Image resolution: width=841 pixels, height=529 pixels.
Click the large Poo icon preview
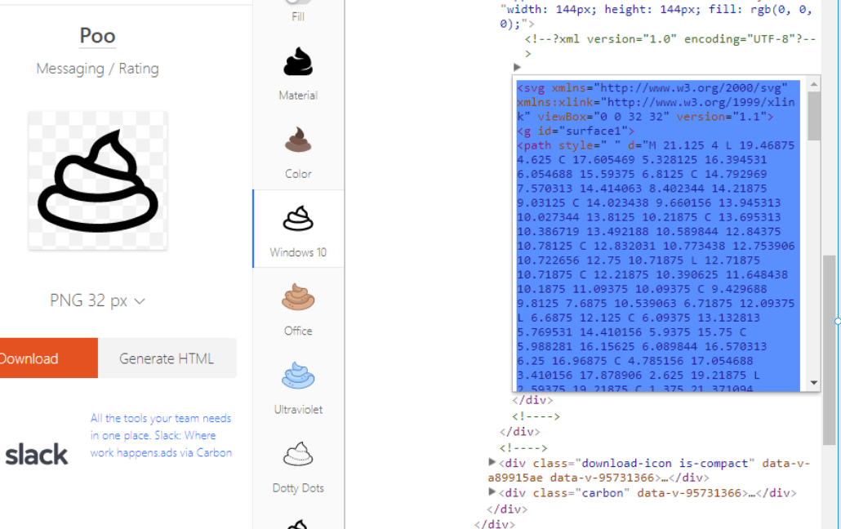point(98,180)
